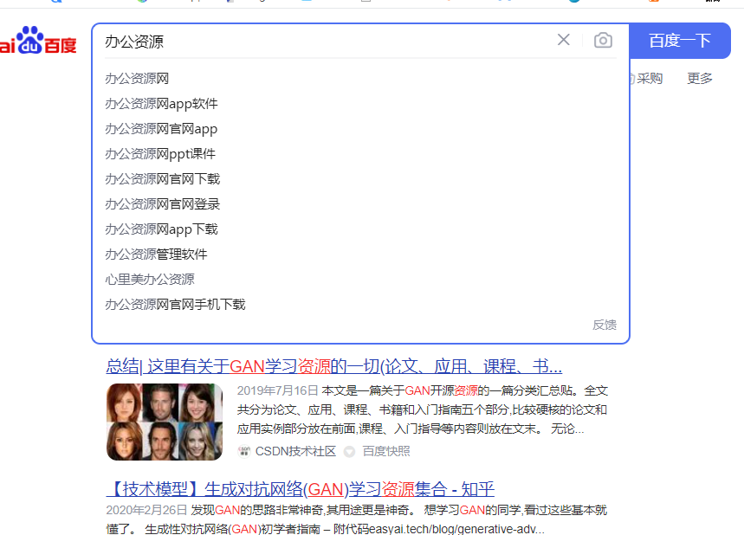This screenshot has height=535, width=744.
Task: Open 百度快照 for the CSDN result
Action: pos(386,451)
